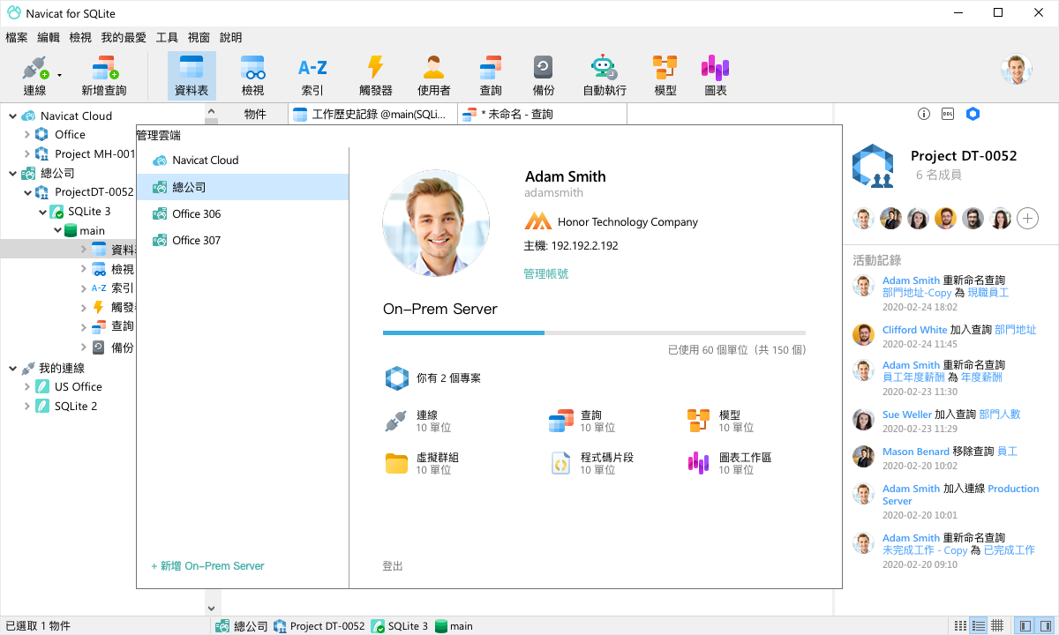The width and height of the screenshot is (1059, 635).
Task: Click the tree scrollbar up arrow
Action: [211, 112]
